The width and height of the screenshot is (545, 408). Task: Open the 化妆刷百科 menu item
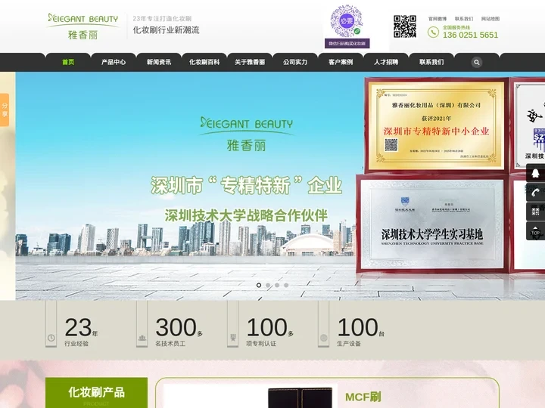[x=204, y=62]
